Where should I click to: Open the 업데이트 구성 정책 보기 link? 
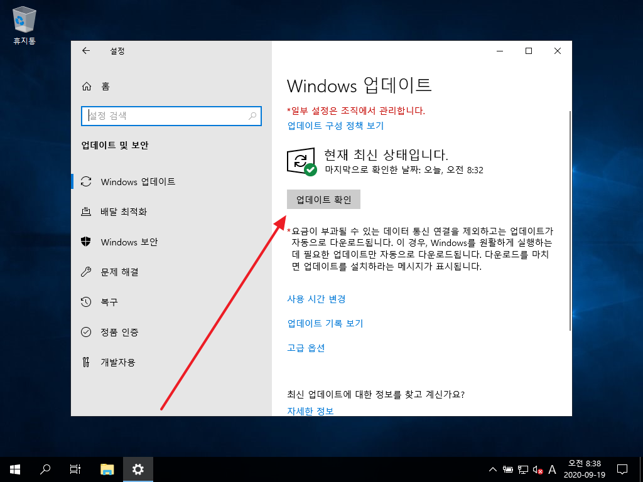click(x=335, y=126)
